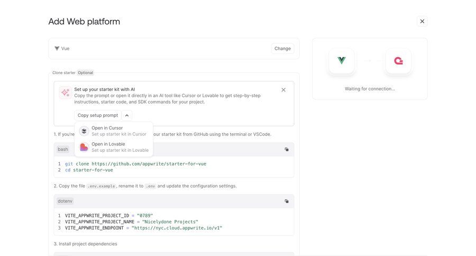Click the 'bash' language label

[63, 149]
